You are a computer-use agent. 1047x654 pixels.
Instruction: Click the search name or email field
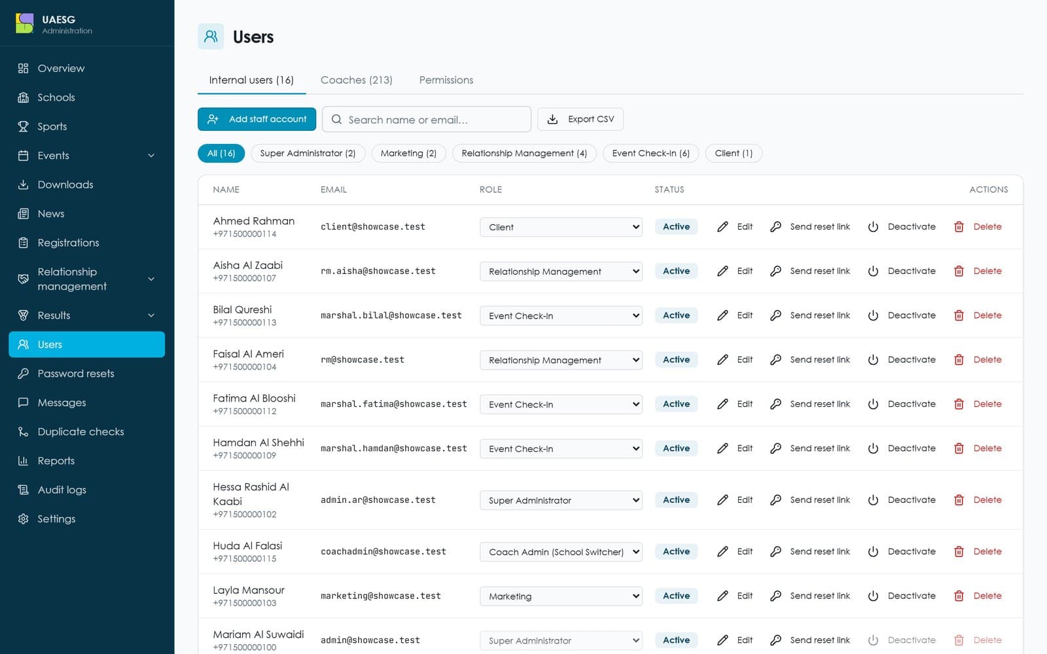click(x=427, y=120)
